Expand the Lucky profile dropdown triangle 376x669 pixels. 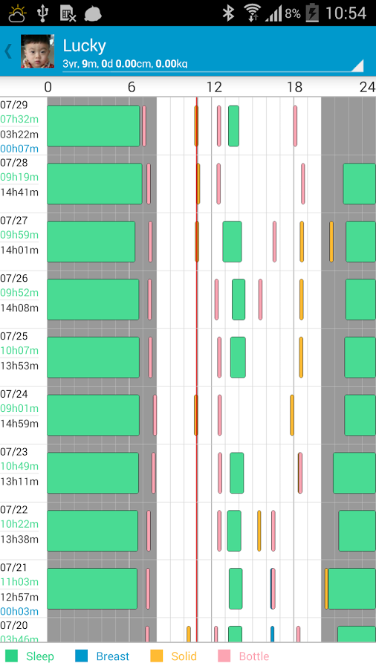357,65
